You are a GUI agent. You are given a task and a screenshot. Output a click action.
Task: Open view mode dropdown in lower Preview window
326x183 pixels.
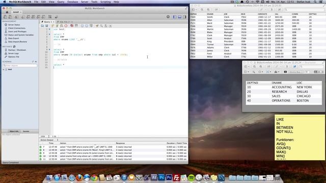[247, 67]
